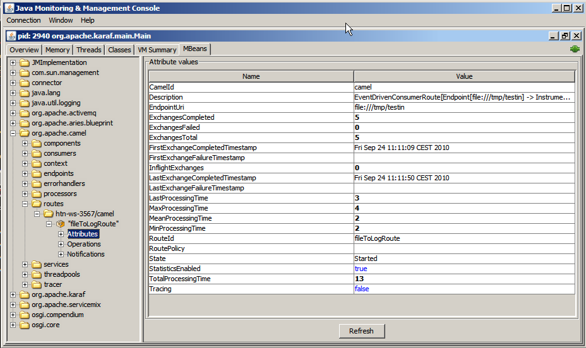Switch to the Classes tab

119,50
